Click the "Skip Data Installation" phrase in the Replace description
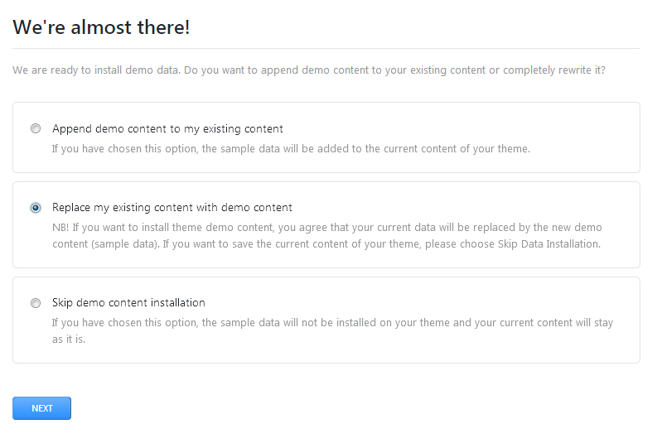The width and height of the screenshot is (652, 443). pos(548,244)
